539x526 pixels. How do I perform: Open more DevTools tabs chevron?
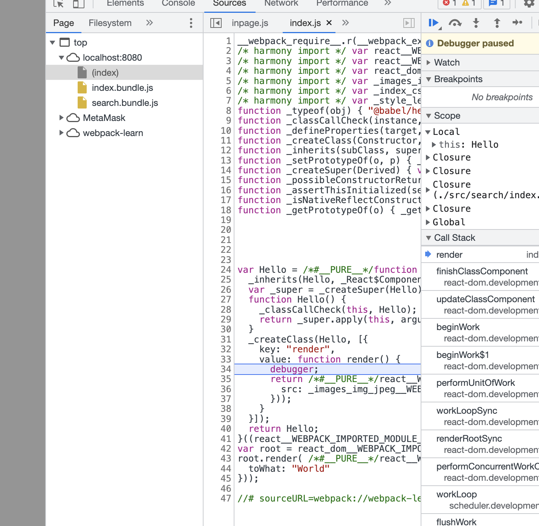point(387,3)
